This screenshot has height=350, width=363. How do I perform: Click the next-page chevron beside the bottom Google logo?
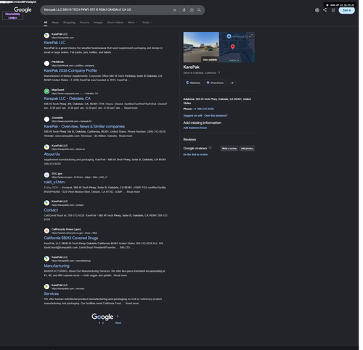click(118, 316)
